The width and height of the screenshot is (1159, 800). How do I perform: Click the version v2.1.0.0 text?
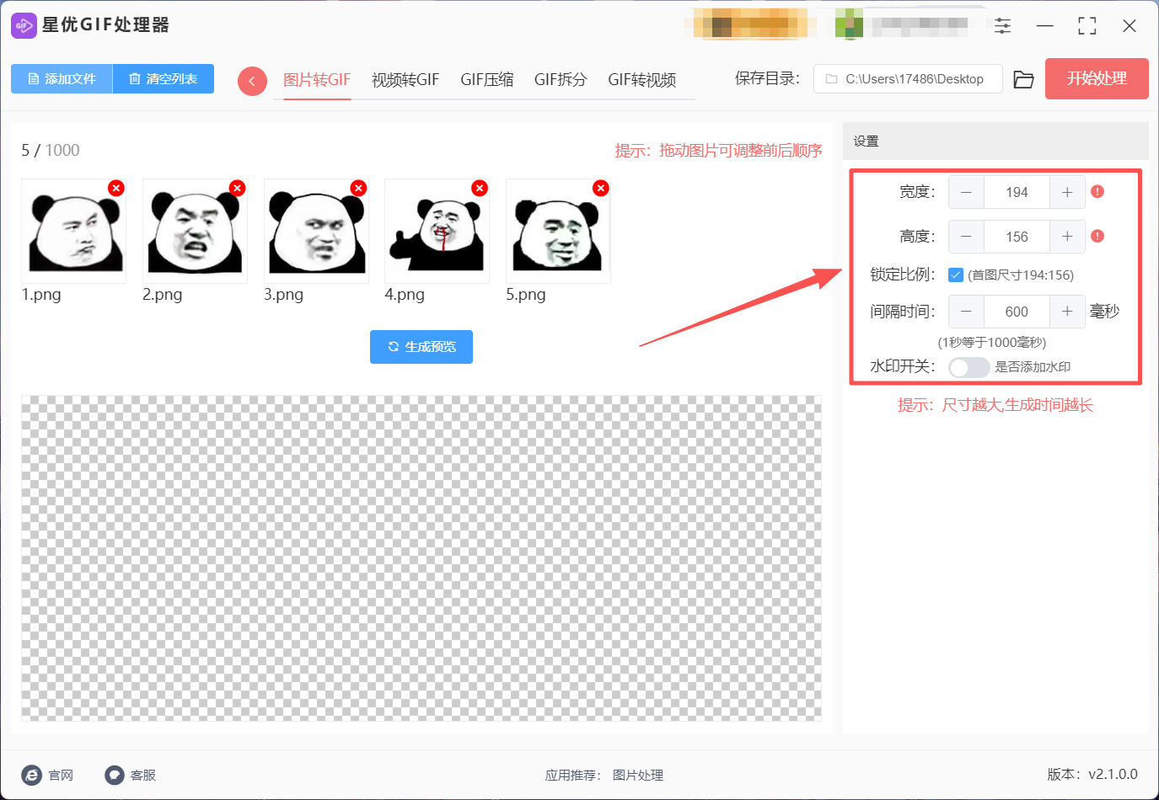coord(1092,774)
